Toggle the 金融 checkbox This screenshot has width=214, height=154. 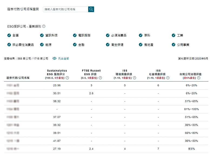(75, 45)
